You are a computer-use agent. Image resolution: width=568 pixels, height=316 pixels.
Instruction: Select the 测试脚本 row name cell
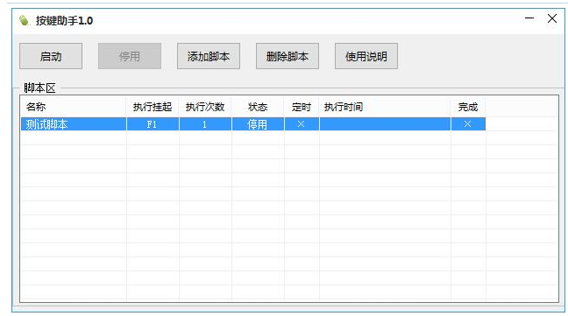pos(74,124)
